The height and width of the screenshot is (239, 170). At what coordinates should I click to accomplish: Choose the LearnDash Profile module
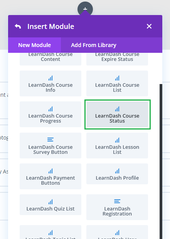click(x=117, y=174)
